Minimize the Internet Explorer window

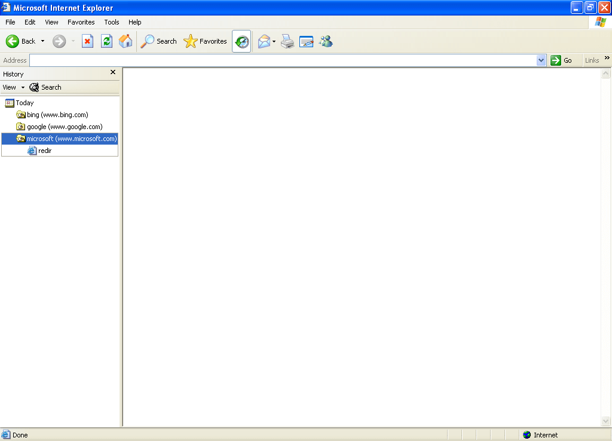coord(577,7)
